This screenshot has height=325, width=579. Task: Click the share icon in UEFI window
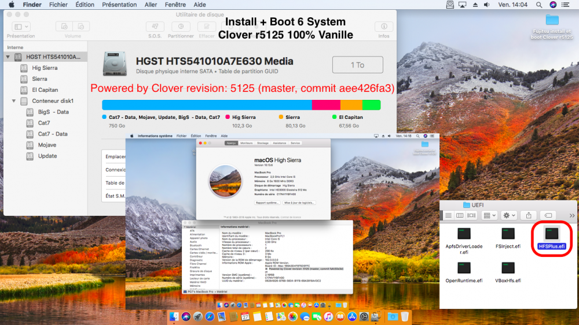529,215
